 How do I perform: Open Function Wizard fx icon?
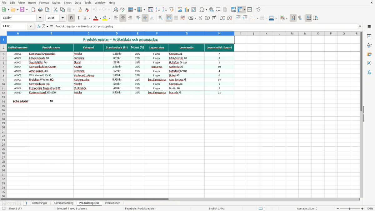(x=39, y=27)
